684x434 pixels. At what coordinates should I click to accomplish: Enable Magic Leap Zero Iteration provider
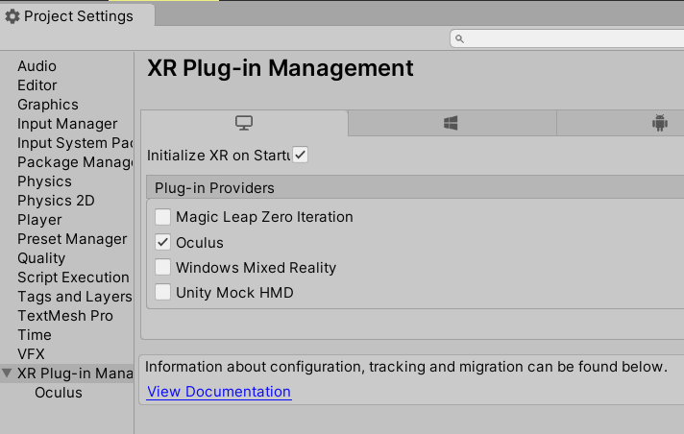click(162, 217)
